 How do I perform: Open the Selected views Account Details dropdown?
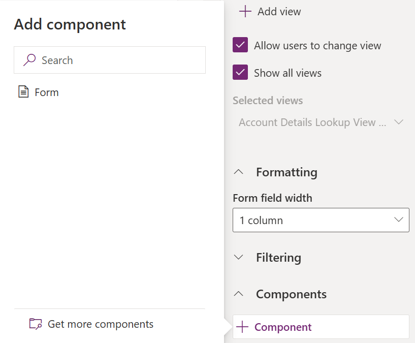(x=321, y=122)
